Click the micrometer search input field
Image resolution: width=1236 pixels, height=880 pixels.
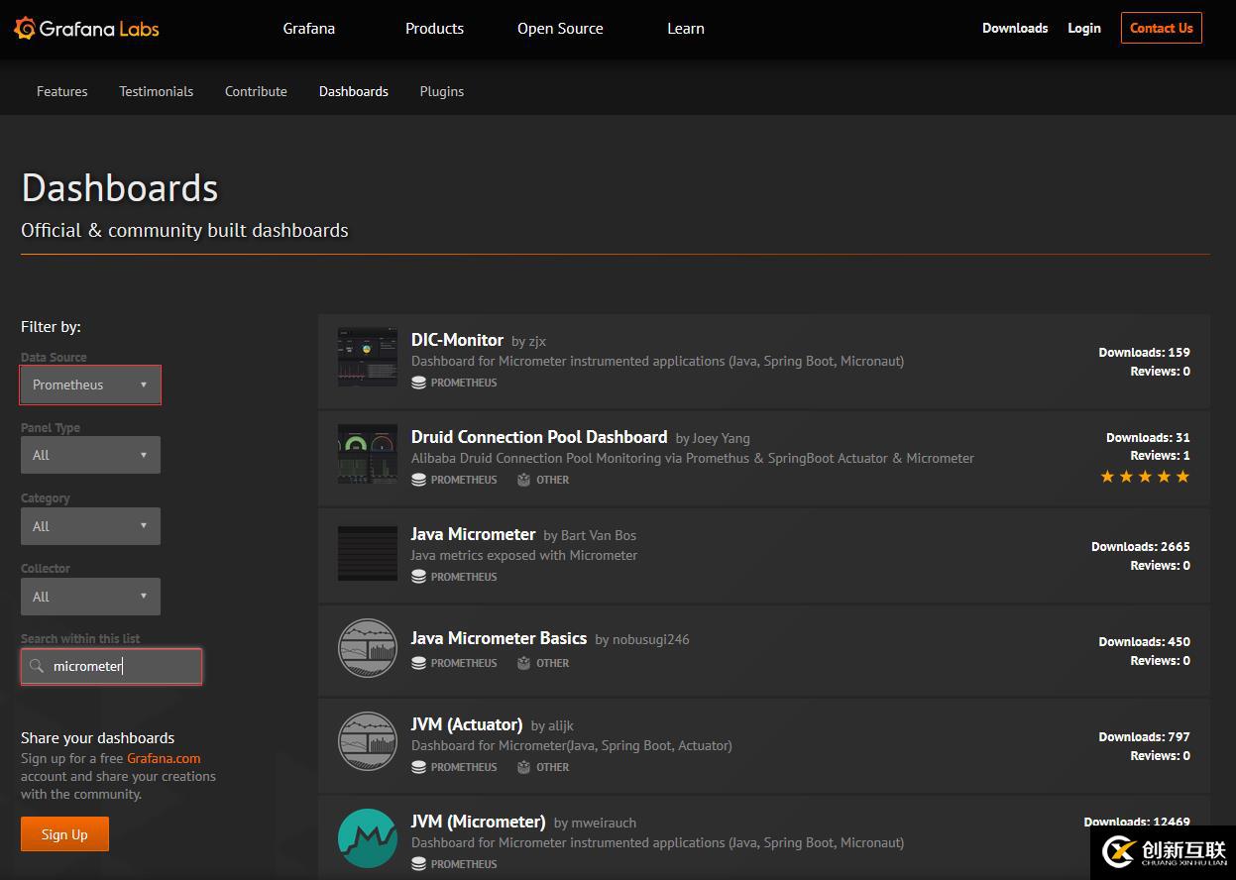tap(119, 666)
